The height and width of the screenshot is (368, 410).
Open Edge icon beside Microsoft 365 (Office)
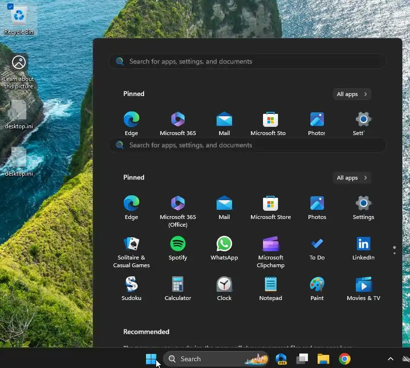[x=131, y=207]
